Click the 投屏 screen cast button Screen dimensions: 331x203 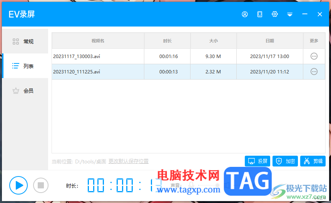257,161
